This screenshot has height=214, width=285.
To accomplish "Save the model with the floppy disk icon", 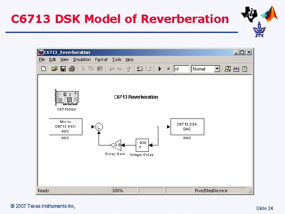I will [x=63, y=69].
